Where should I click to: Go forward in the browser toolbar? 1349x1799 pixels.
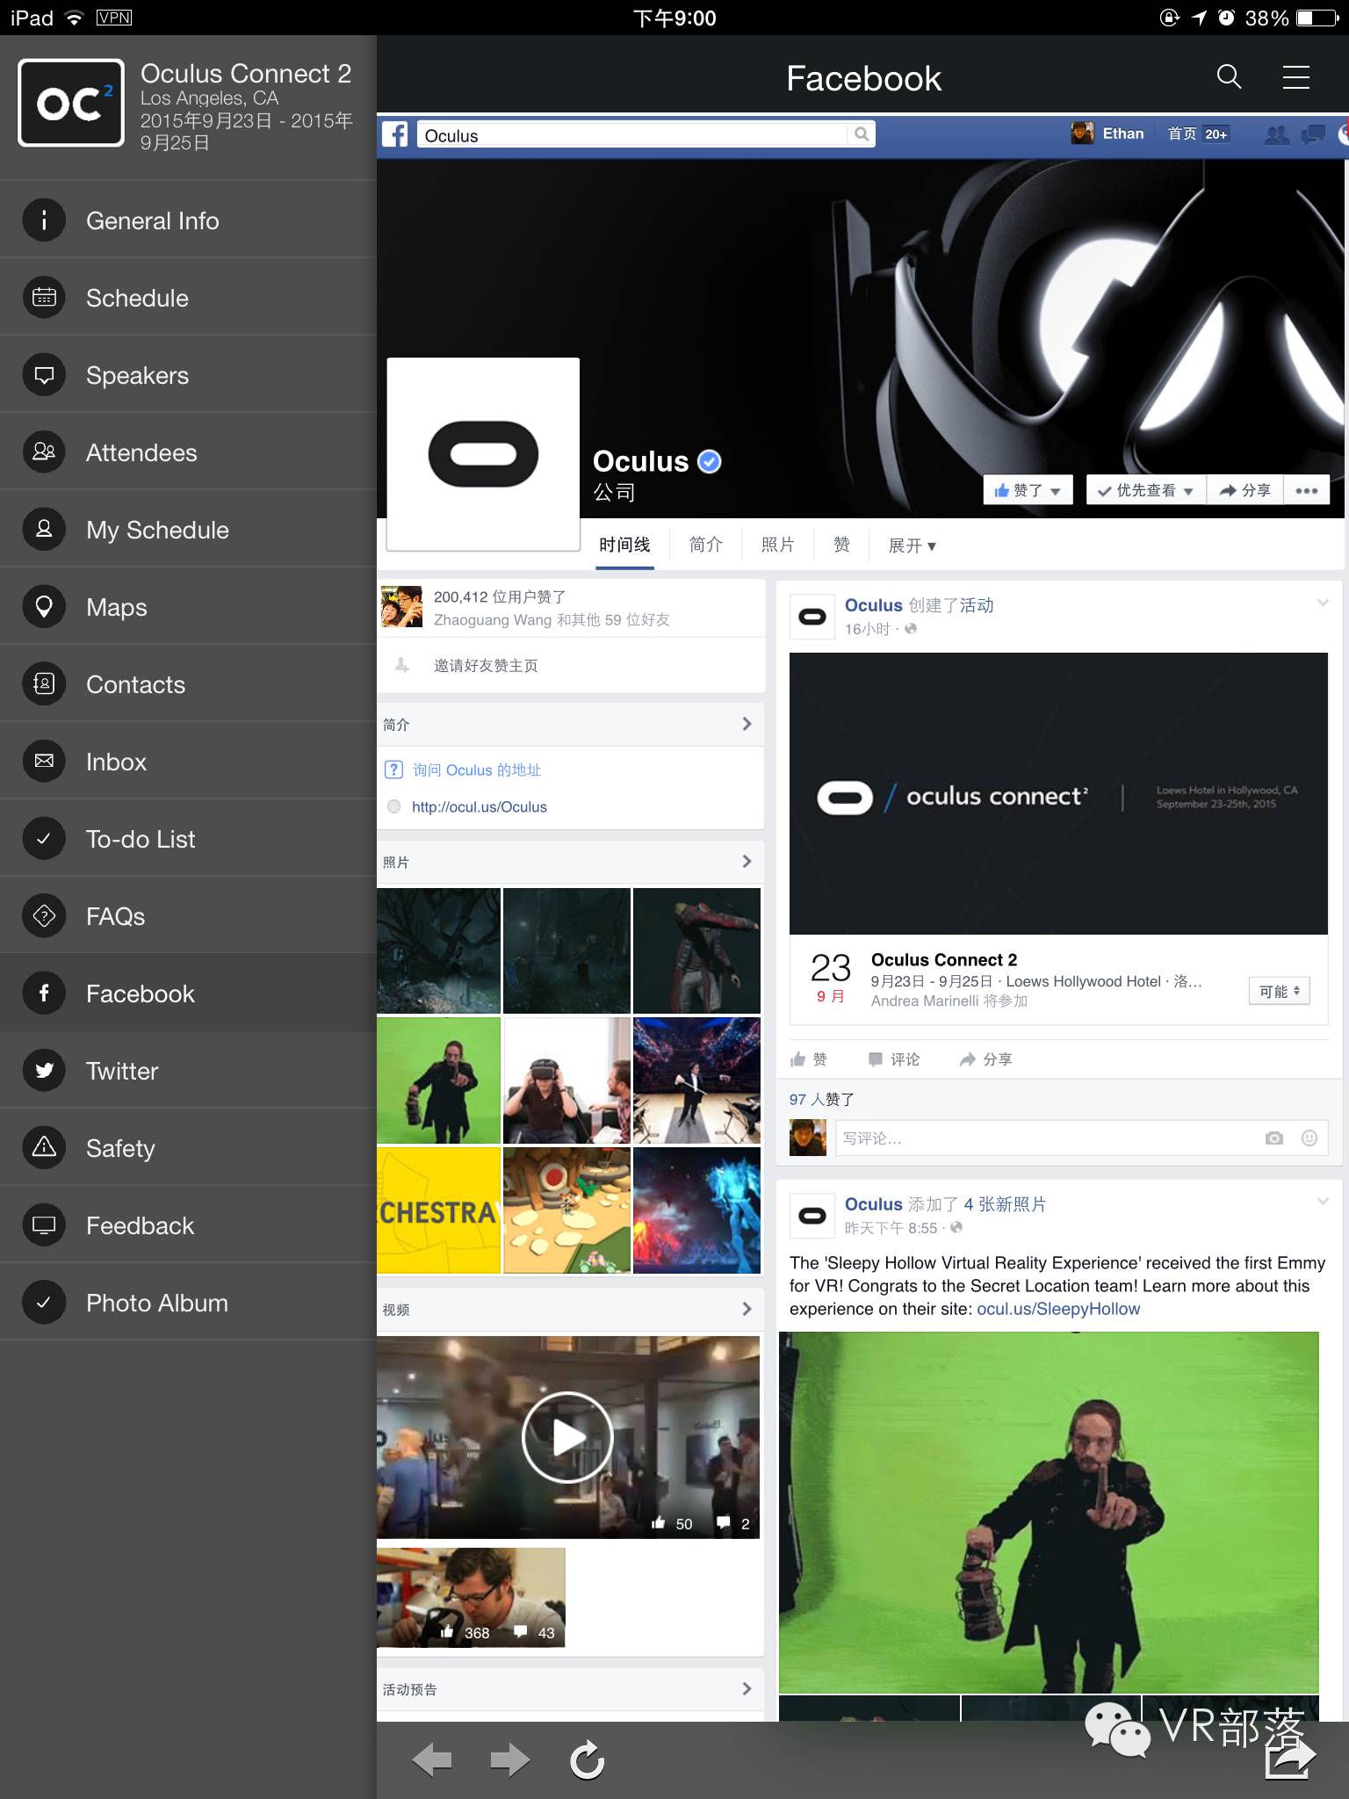pyautogui.click(x=509, y=1760)
